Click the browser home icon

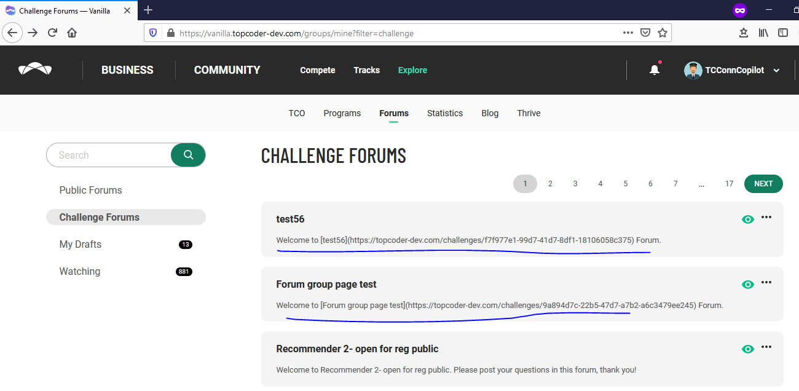pyautogui.click(x=72, y=33)
